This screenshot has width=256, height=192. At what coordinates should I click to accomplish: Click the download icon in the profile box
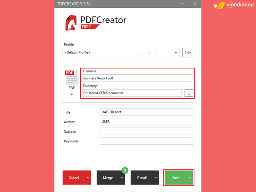coord(142,52)
